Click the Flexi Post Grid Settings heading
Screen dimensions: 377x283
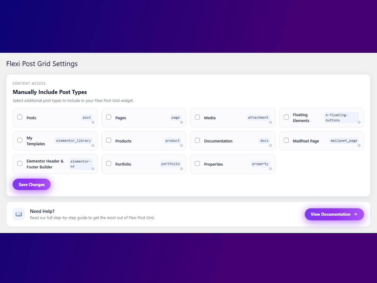(x=42, y=64)
